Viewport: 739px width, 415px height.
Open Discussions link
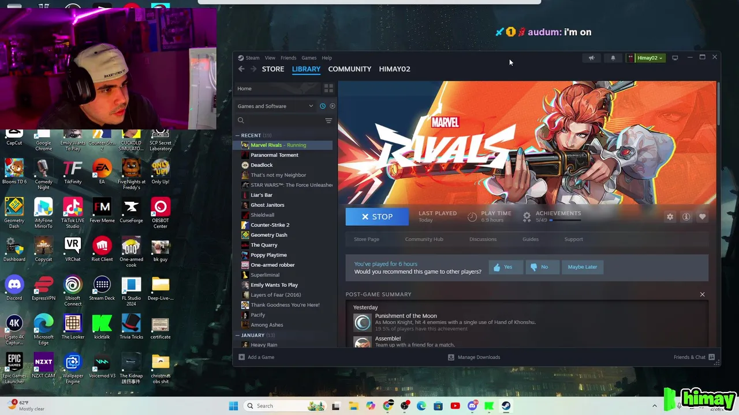point(483,239)
